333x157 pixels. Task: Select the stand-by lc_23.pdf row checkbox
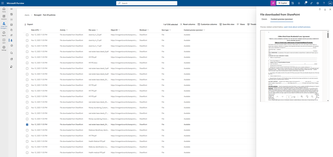(x=27, y=35)
